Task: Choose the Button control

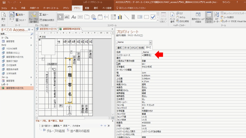Action: tap(80, 17)
